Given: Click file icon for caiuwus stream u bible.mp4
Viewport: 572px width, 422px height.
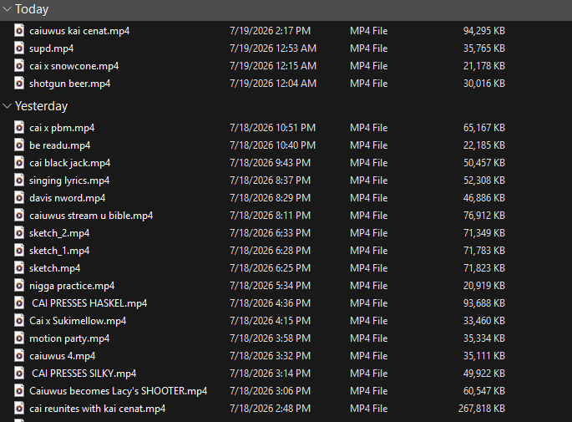Looking at the screenshot, I should tap(19, 216).
